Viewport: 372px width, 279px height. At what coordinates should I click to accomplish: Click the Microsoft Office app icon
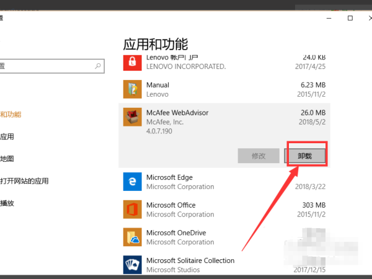[x=133, y=210]
